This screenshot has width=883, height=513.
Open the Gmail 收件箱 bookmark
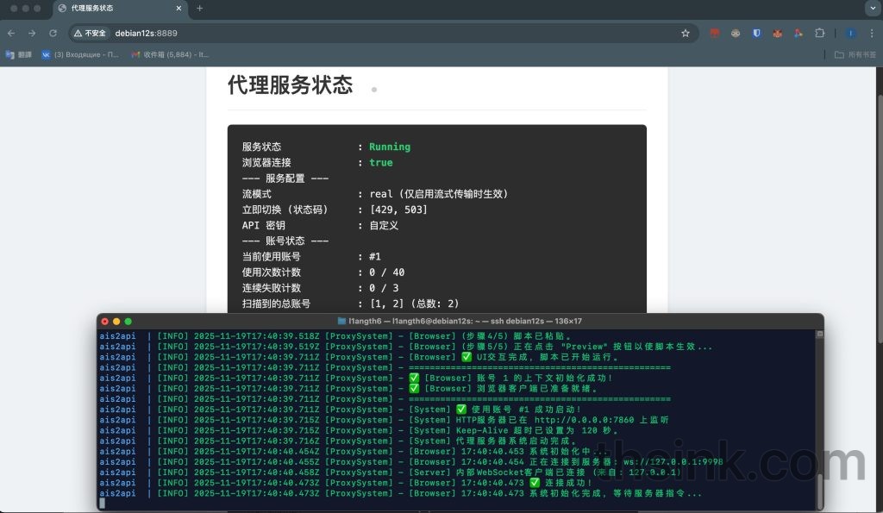tap(170, 54)
